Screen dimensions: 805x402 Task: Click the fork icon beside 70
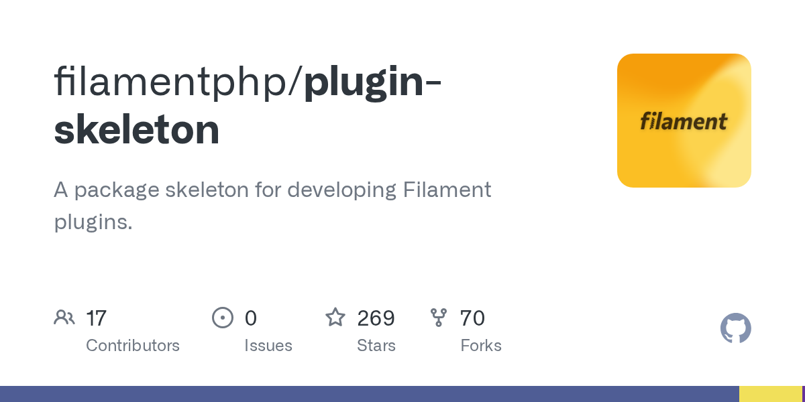439,317
